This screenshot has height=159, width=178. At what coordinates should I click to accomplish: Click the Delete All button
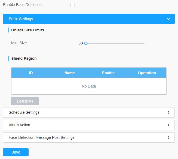pos(25,101)
